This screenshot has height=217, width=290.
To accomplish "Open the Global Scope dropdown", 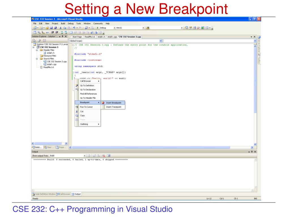I will coord(161,41).
